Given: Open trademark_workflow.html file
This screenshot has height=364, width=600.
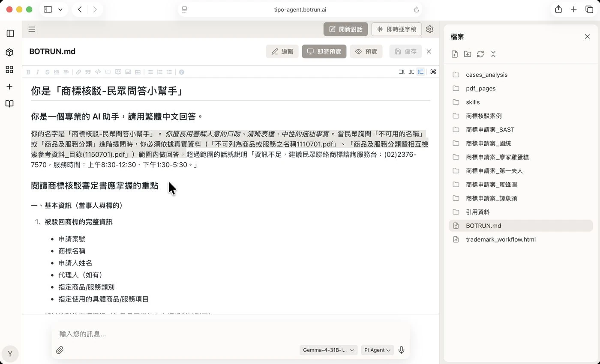Looking at the screenshot, I should (x=521, y=239).
